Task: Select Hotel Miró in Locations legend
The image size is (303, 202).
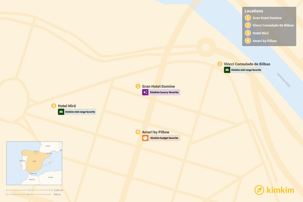Action: tap(260, 33)
